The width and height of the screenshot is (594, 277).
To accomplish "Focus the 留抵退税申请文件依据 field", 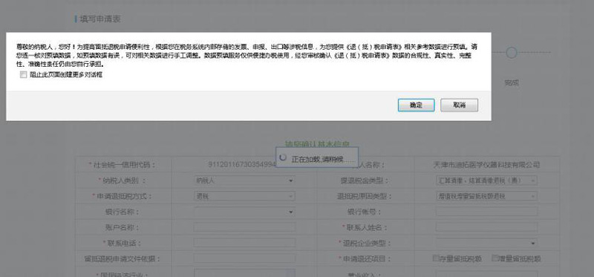I will pos(244,258).
